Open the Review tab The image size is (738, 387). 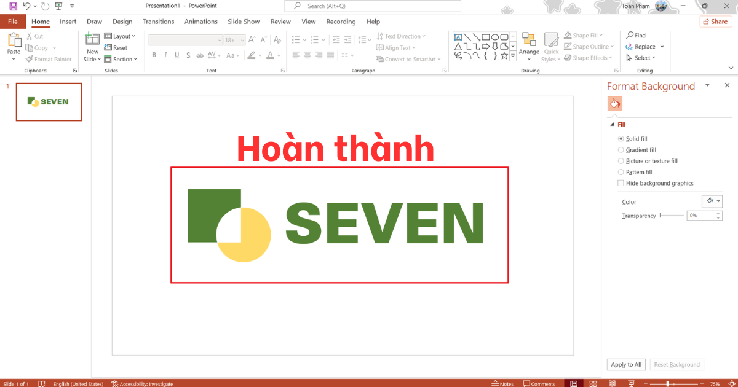coord(280,21)
